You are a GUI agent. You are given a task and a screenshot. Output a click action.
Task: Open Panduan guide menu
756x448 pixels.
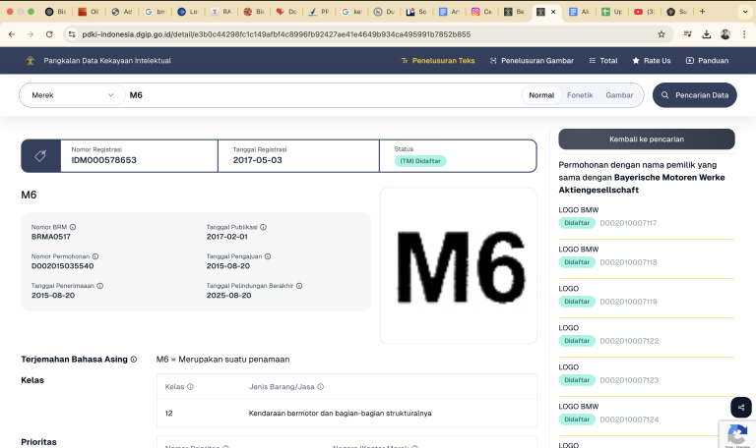[x=708, y=61]
